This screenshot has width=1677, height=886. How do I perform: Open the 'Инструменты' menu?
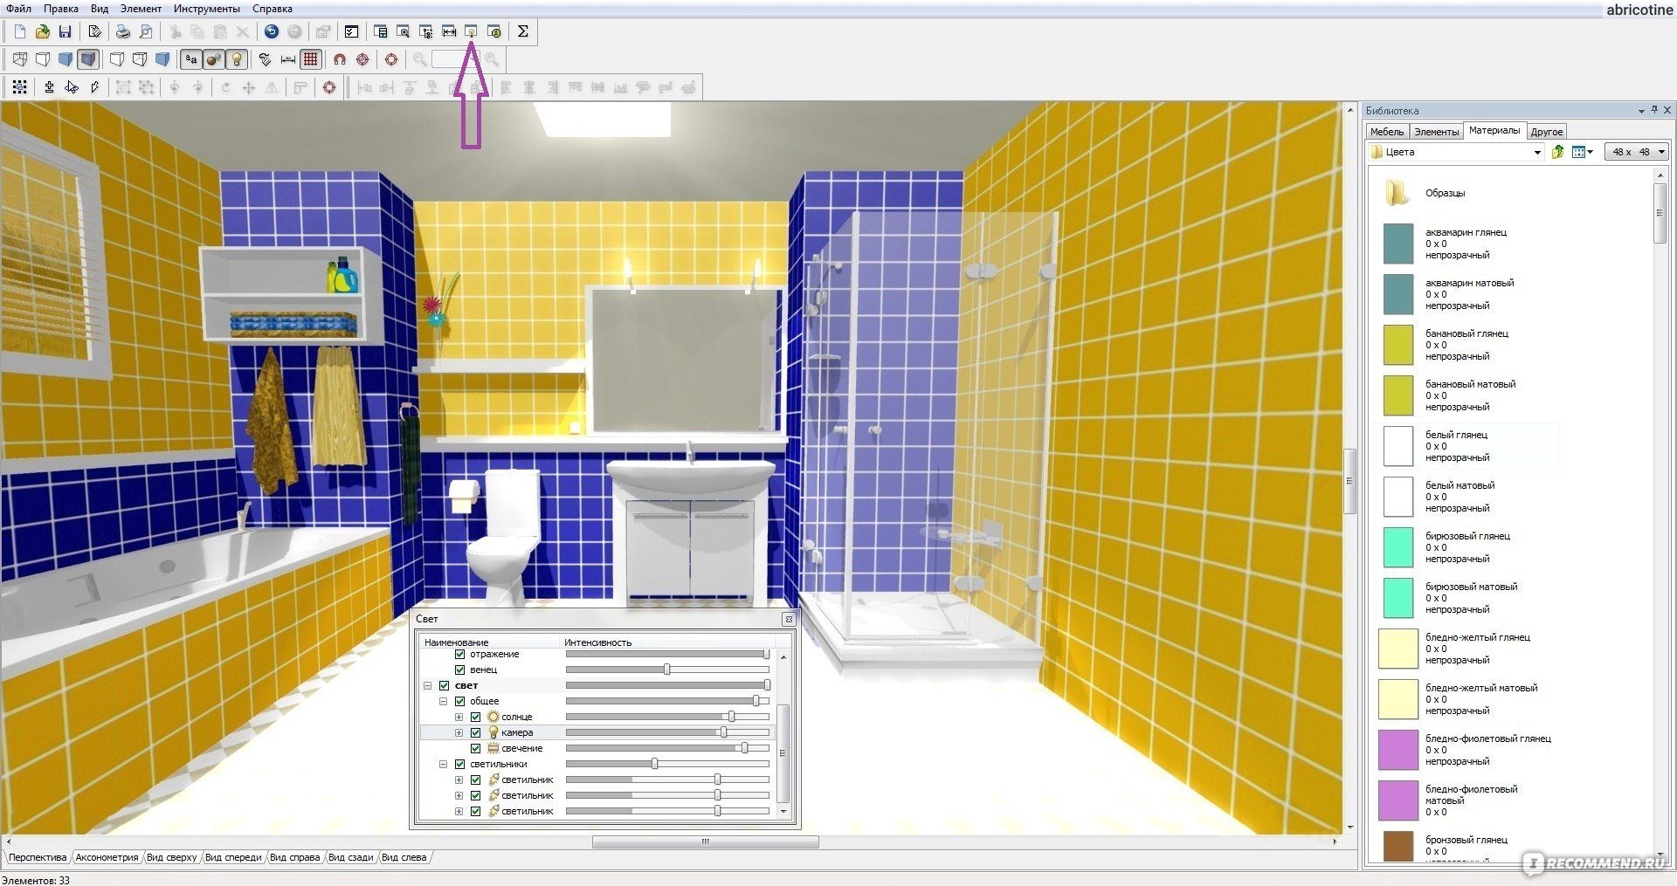tap(206, 9)
